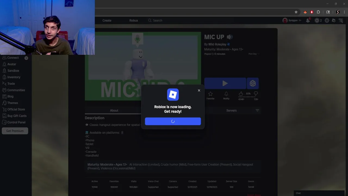
Task: Click the Play button for MIC UP
Action: 225,83
